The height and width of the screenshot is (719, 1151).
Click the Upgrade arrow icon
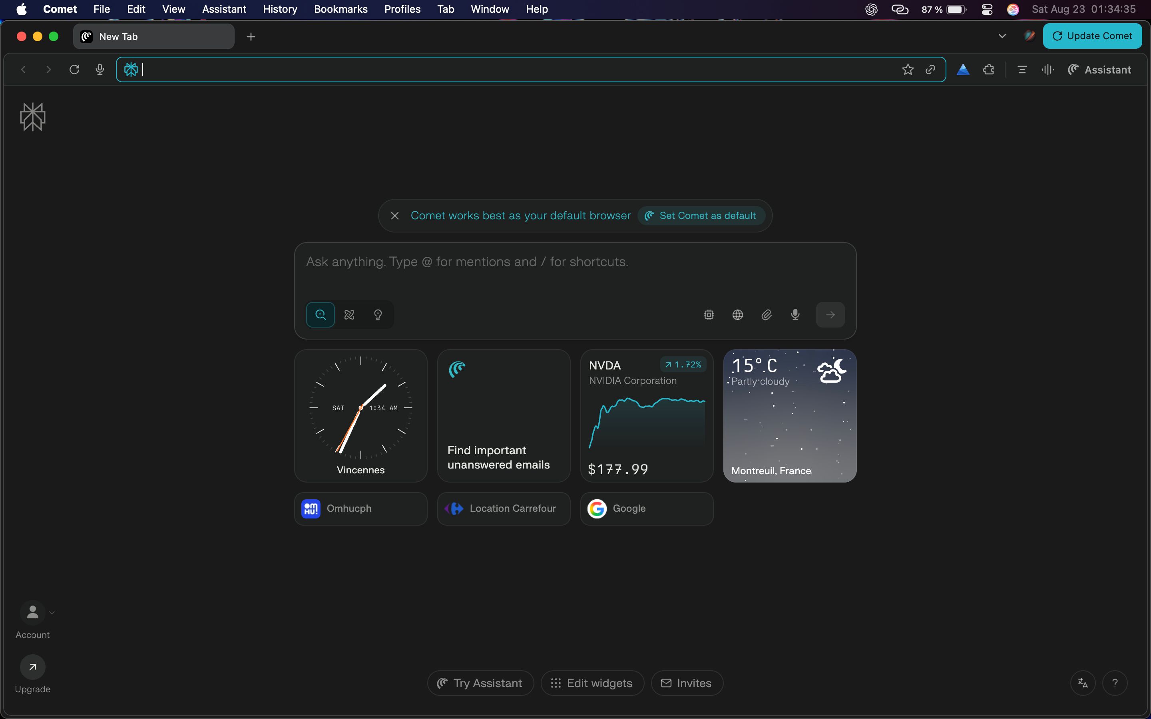point(32,667)
